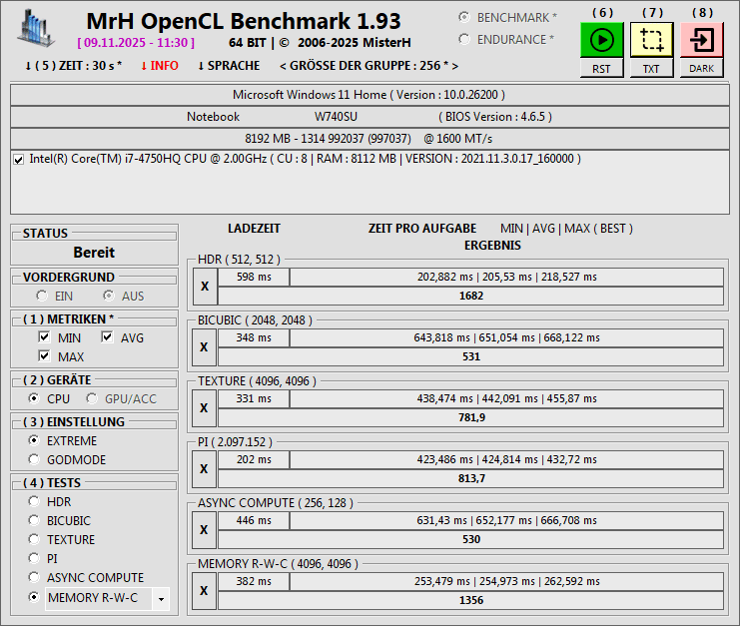
Task: Open the red INFO menu
Action: pos(160,66)
